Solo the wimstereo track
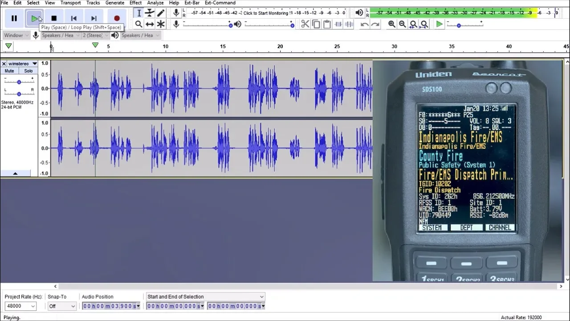The image size is (570, 321). coord(28,71)
